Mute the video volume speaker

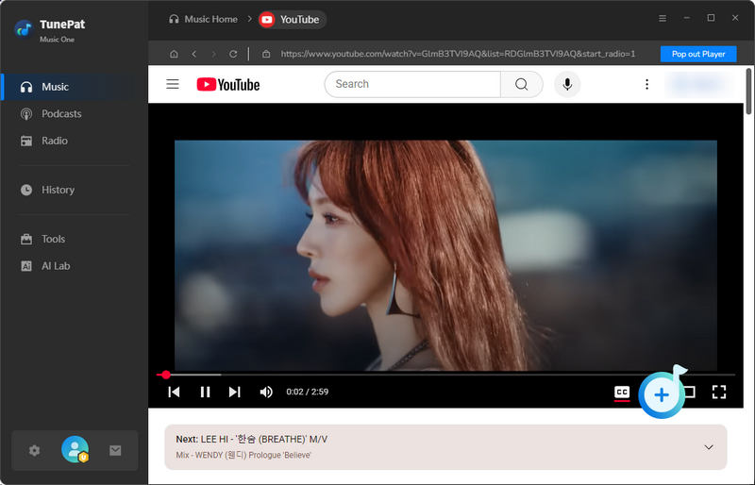pos(266,392)
